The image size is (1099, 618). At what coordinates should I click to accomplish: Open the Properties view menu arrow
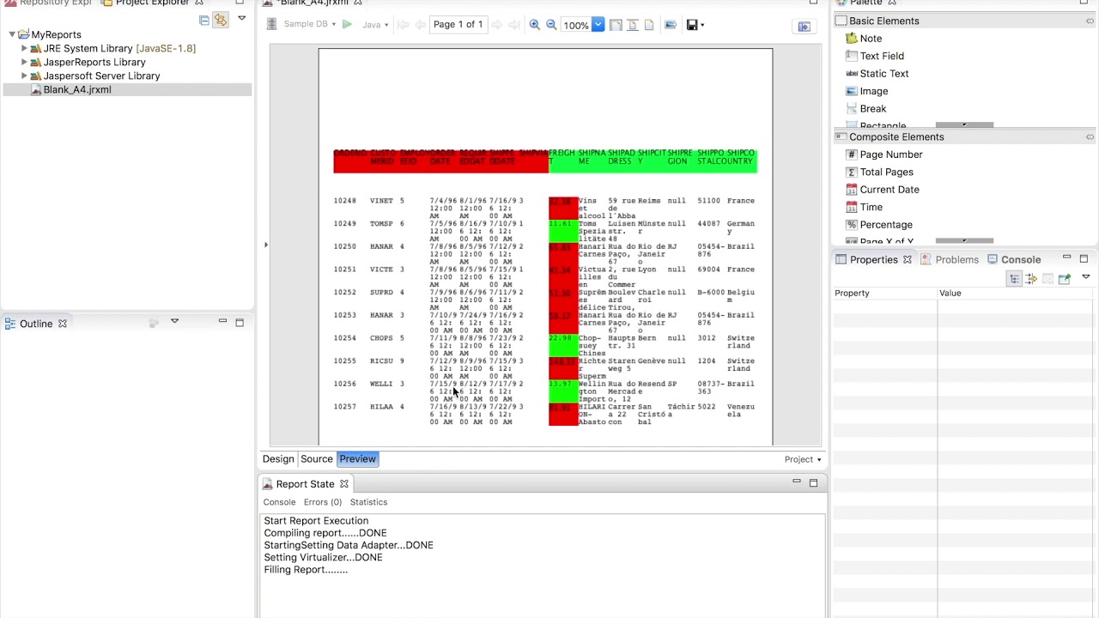pos(1086,277)
